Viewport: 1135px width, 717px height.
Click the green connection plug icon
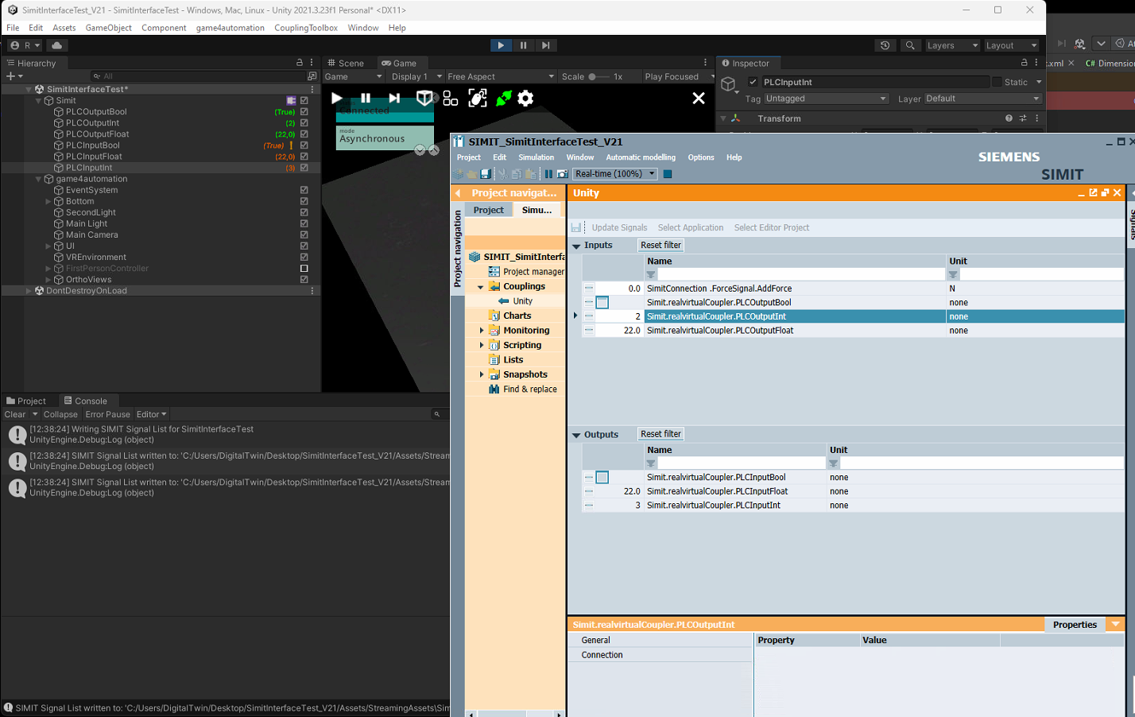[x=504, y=99]
